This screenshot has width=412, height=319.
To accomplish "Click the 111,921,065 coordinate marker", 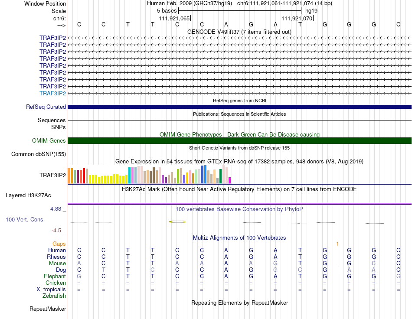I will [x=174, y=18].
